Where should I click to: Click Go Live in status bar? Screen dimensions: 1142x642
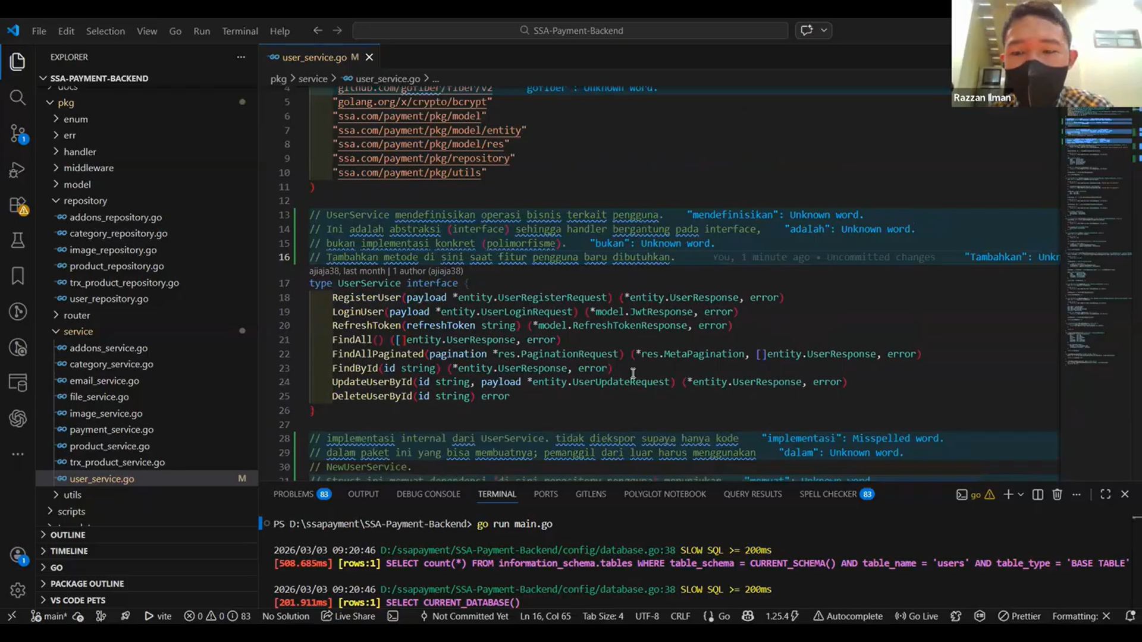click(917, 616)
